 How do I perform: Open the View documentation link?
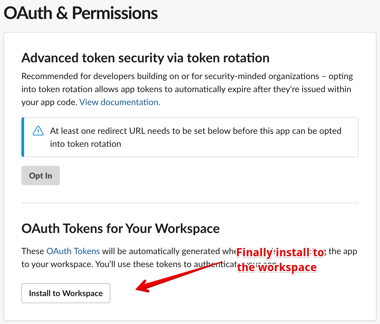(120, 102)
